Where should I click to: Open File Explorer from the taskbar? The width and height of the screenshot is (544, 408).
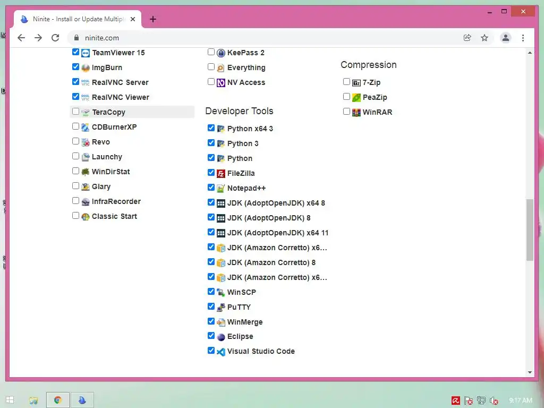tap(33, 401)
